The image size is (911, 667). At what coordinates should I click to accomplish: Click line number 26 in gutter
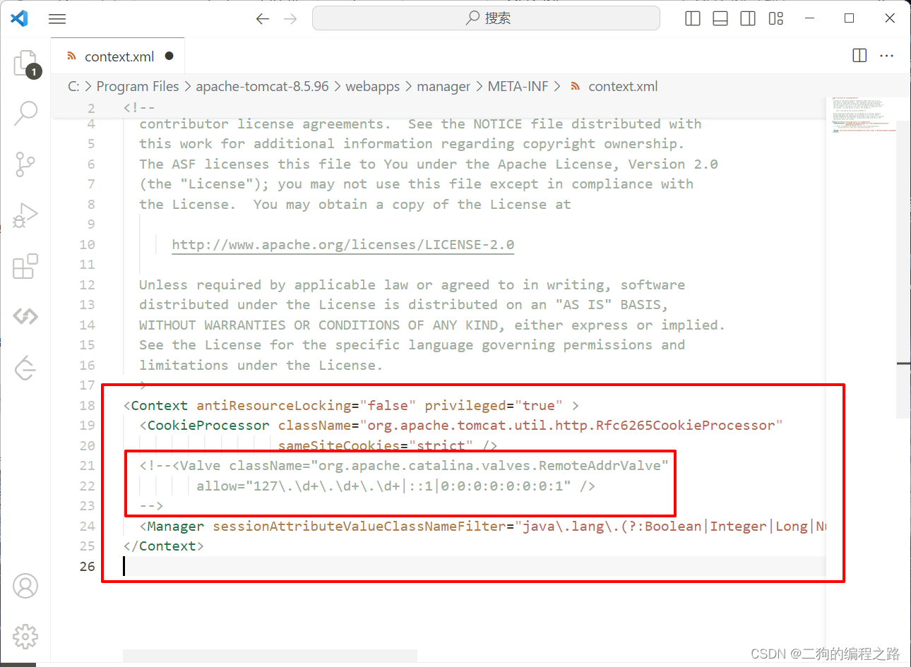coord(87,566)
